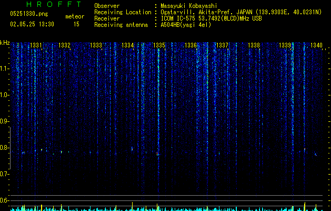Click the vertical gray frequency range bar
This screenshot has width=331, height=211.
11,148
